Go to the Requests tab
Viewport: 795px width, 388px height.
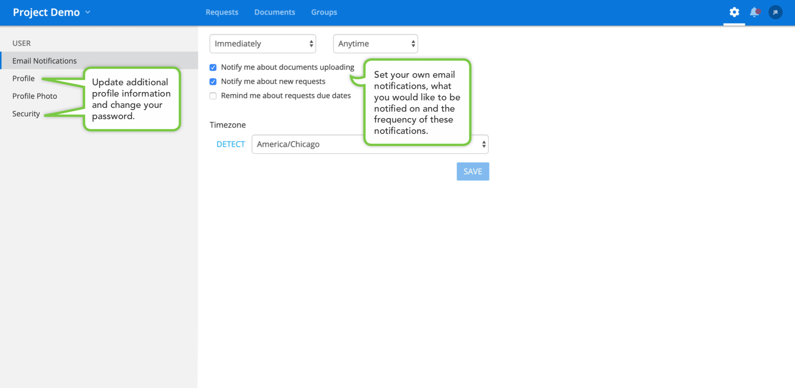pyautogui.click(x=222, y=12)
